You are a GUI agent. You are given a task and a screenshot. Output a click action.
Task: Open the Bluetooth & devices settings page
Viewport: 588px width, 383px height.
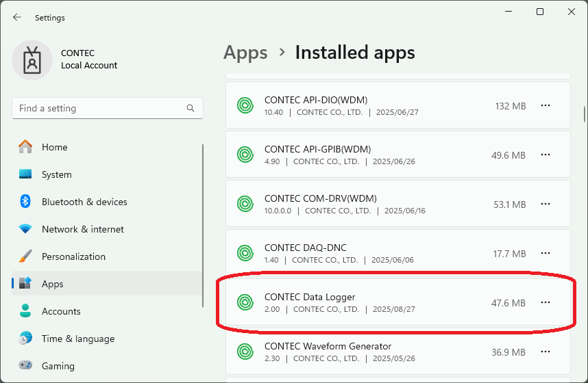point(84,202)
